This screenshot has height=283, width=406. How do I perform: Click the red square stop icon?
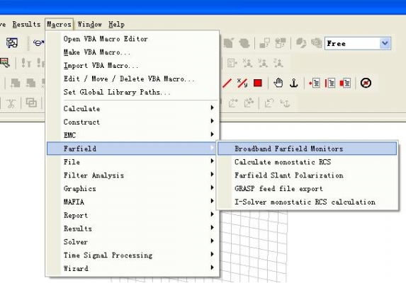[258, 83]
